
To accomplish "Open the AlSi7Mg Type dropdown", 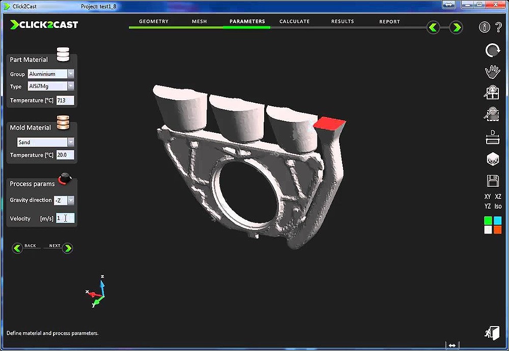I will point(71,86).
